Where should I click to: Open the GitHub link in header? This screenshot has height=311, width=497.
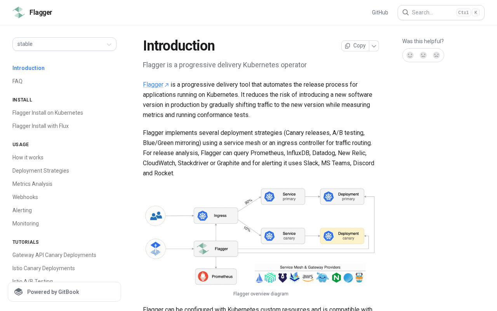[380, 12]
